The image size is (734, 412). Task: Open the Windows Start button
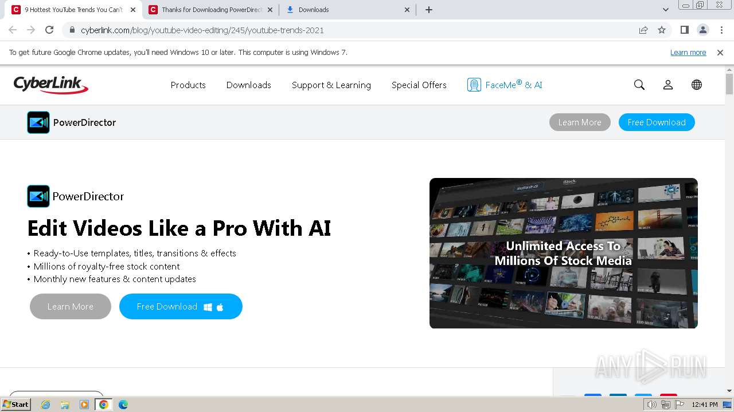click(x=16, y=405)
